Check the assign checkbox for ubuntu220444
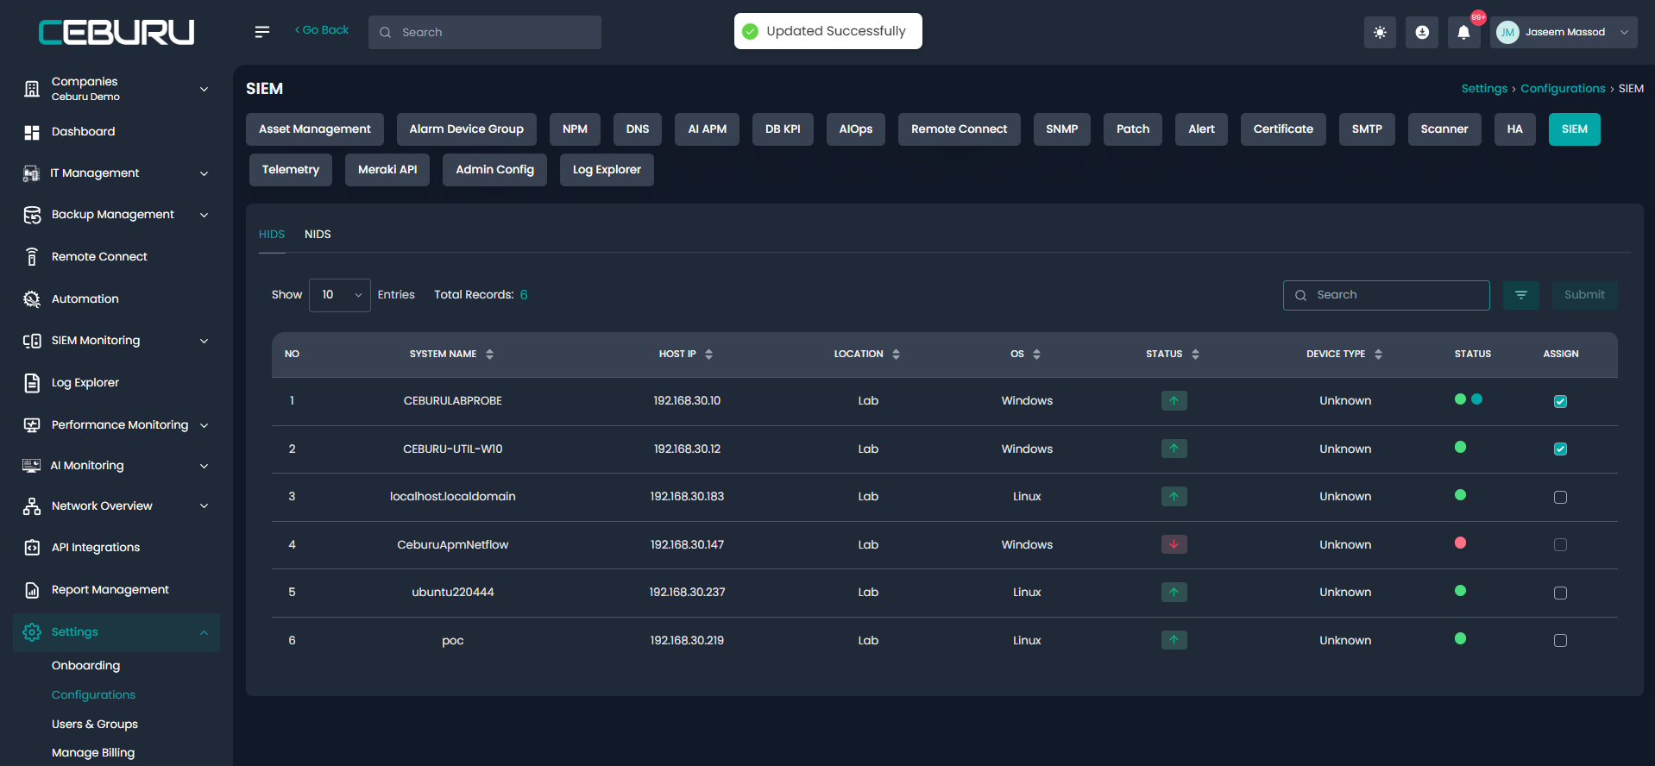The height and width of the screenshot is (766, 1655). coord(1560,593)
